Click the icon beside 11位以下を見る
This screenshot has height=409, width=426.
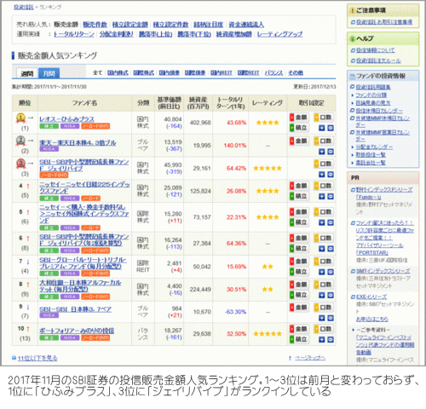pos(14,358)
